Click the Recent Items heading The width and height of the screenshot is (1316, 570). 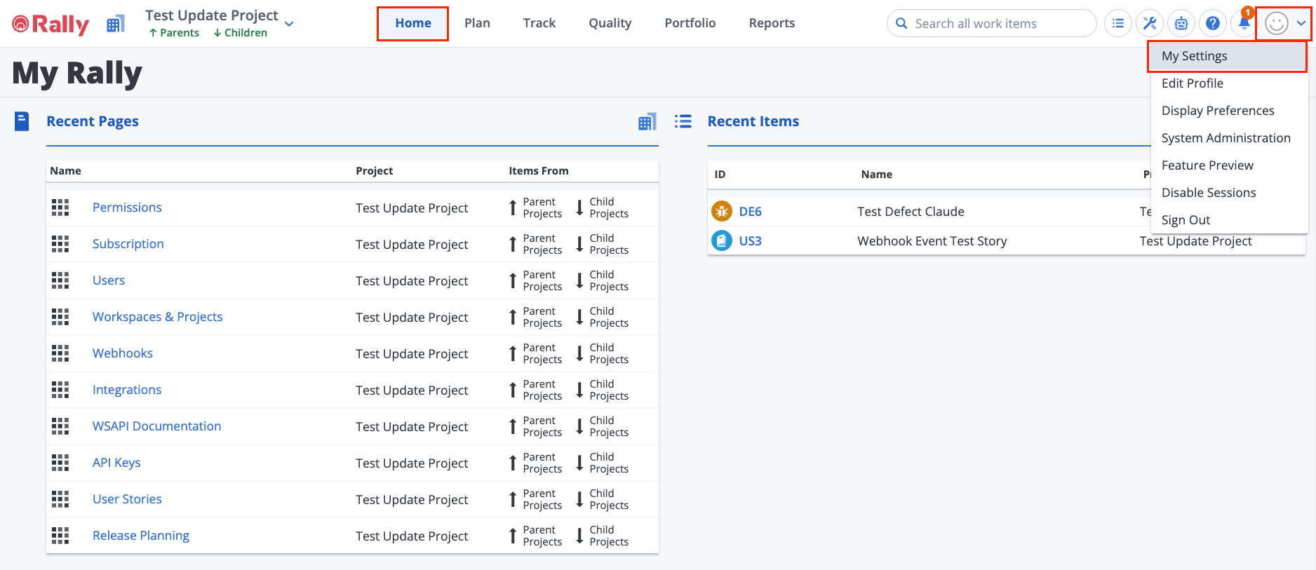[753, 121]
